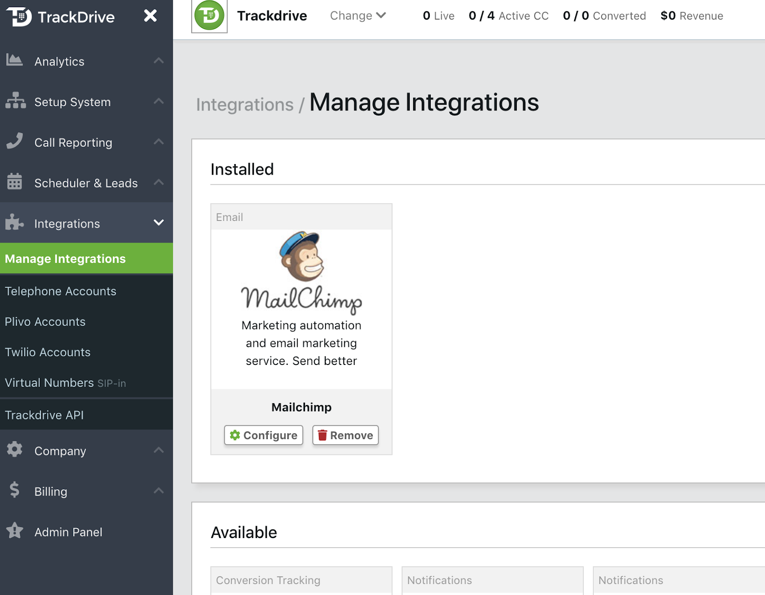Click the 0 / 4 Active CC stat

pyautogui.click(x=509, y=16)
